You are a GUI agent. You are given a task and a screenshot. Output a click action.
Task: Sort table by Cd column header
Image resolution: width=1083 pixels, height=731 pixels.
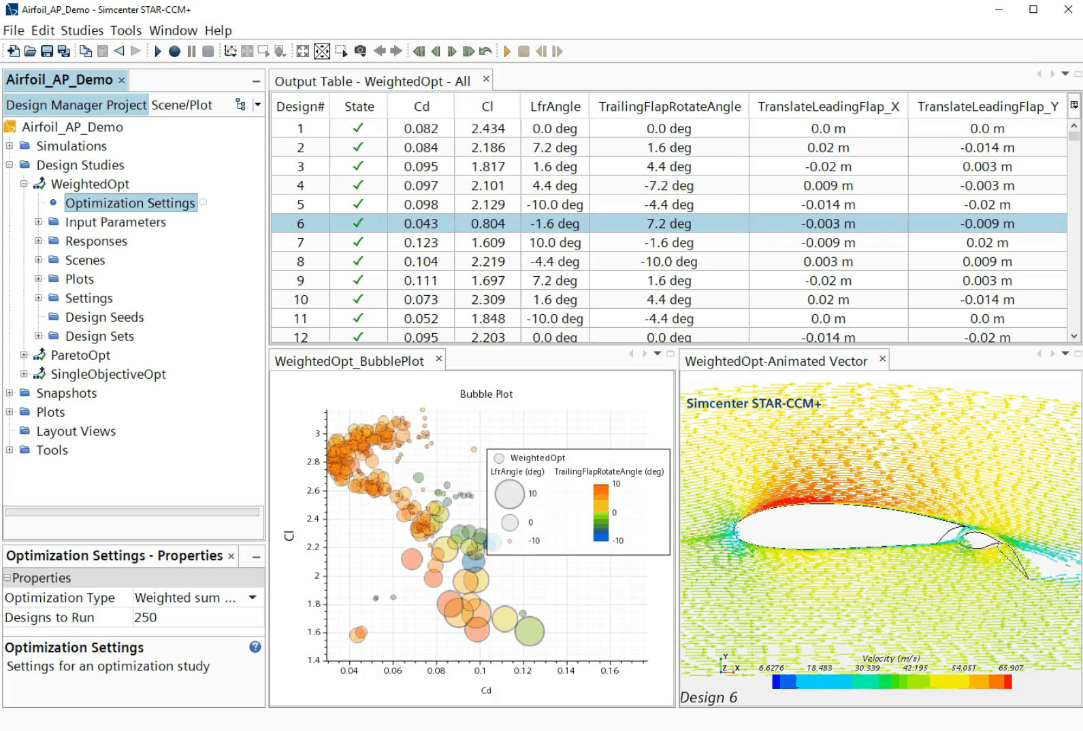(421, 106)
